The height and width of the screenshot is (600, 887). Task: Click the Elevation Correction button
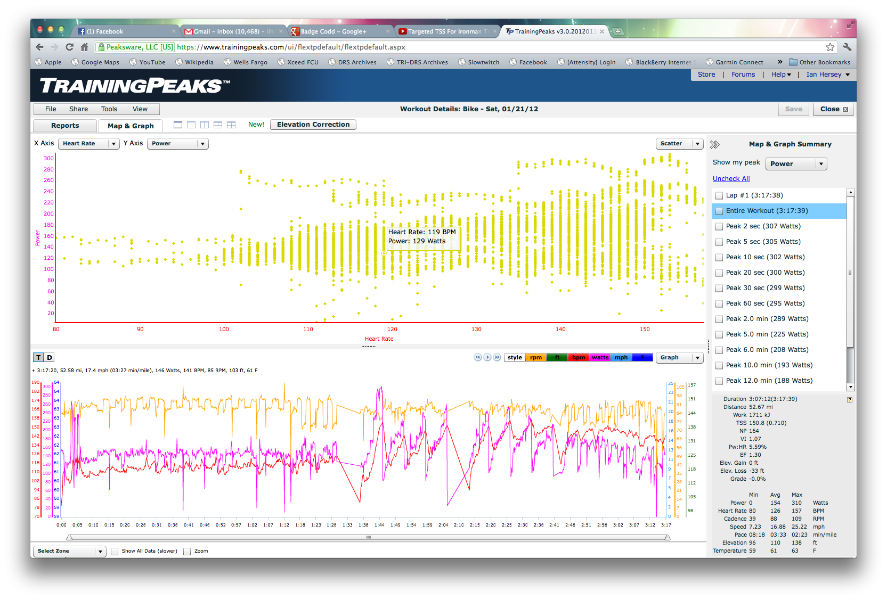[313, 125]
